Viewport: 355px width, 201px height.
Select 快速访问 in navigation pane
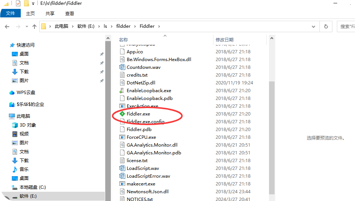point(25,45)
